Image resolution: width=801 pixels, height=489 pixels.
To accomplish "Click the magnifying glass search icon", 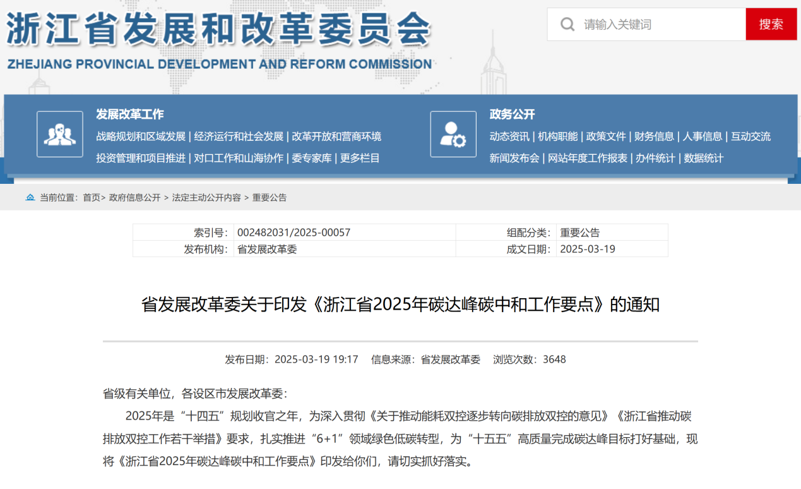I will point(567,25).
